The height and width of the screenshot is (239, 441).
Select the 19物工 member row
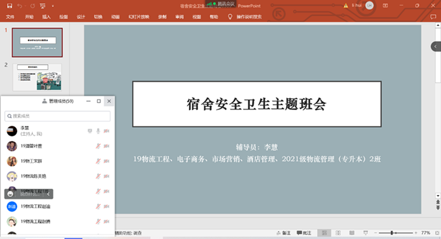57,161
